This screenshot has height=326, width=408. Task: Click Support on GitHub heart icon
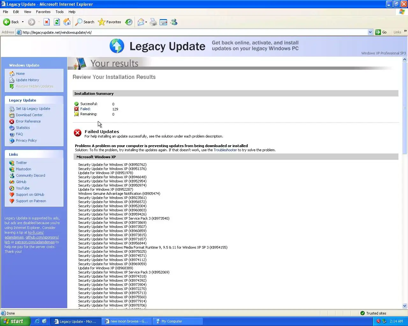point(12,195)
